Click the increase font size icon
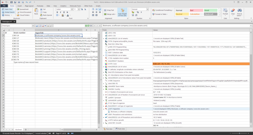The image size is (253, 135). [x=82, y=9]
